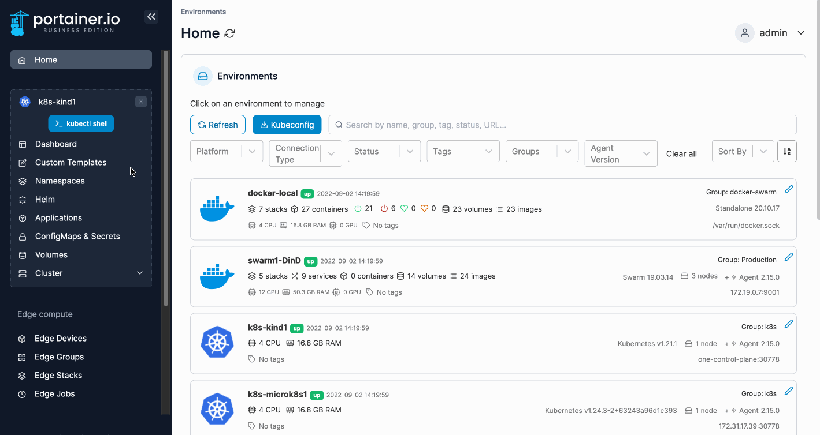Click the Kubeconfig download button
Image resolution: width=820 pixels, height=435 pixels.
pos(287,125)
